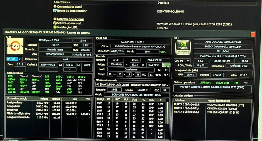Image resolution: width=262 pixels, height=141 pixels.
Task: Click the YD2600BBM6IAF OPN field
Action: point(55,54)
